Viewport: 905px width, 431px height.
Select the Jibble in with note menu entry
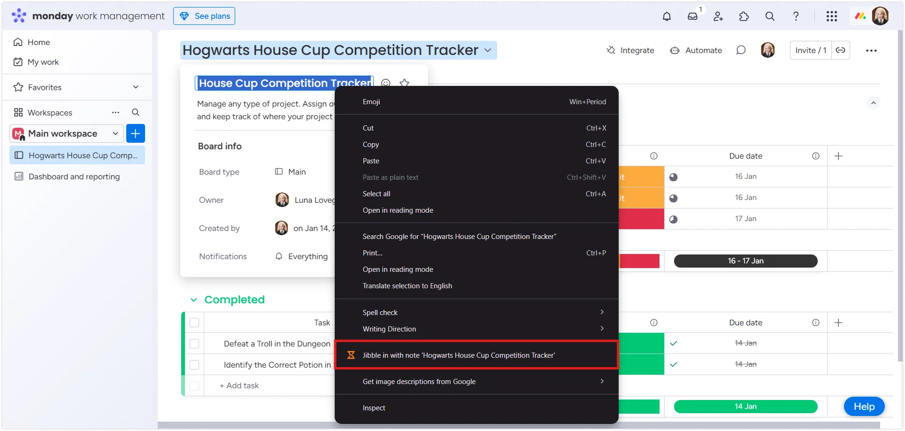click(476, 355)
